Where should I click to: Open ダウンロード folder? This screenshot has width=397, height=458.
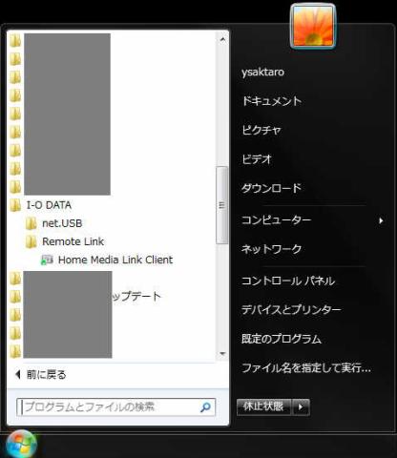point(271,188)
